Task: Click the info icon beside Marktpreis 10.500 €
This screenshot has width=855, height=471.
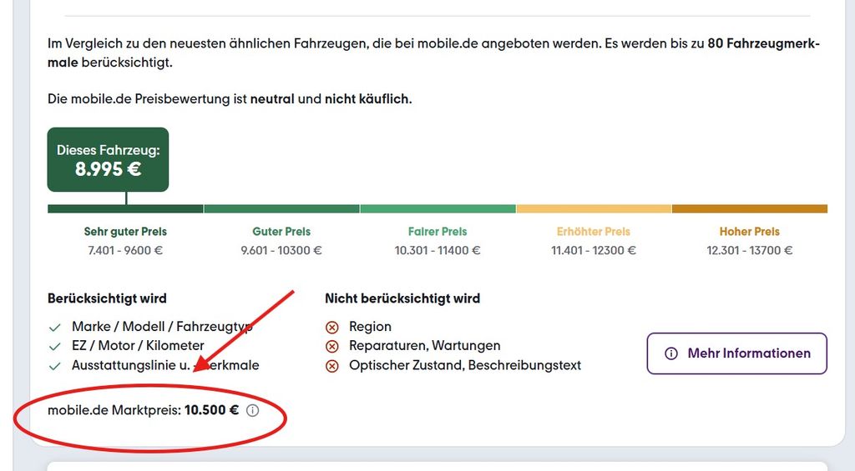Action: [253, 410]
